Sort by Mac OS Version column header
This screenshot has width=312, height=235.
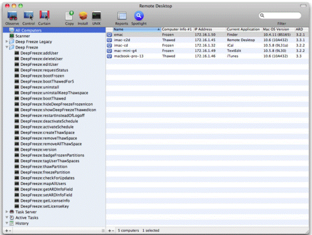[278, 29]
